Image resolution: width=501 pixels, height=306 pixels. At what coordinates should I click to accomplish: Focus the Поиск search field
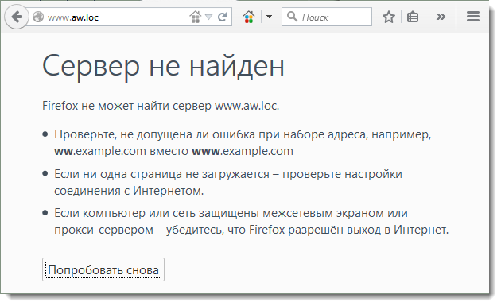click(x=327, y=17)
